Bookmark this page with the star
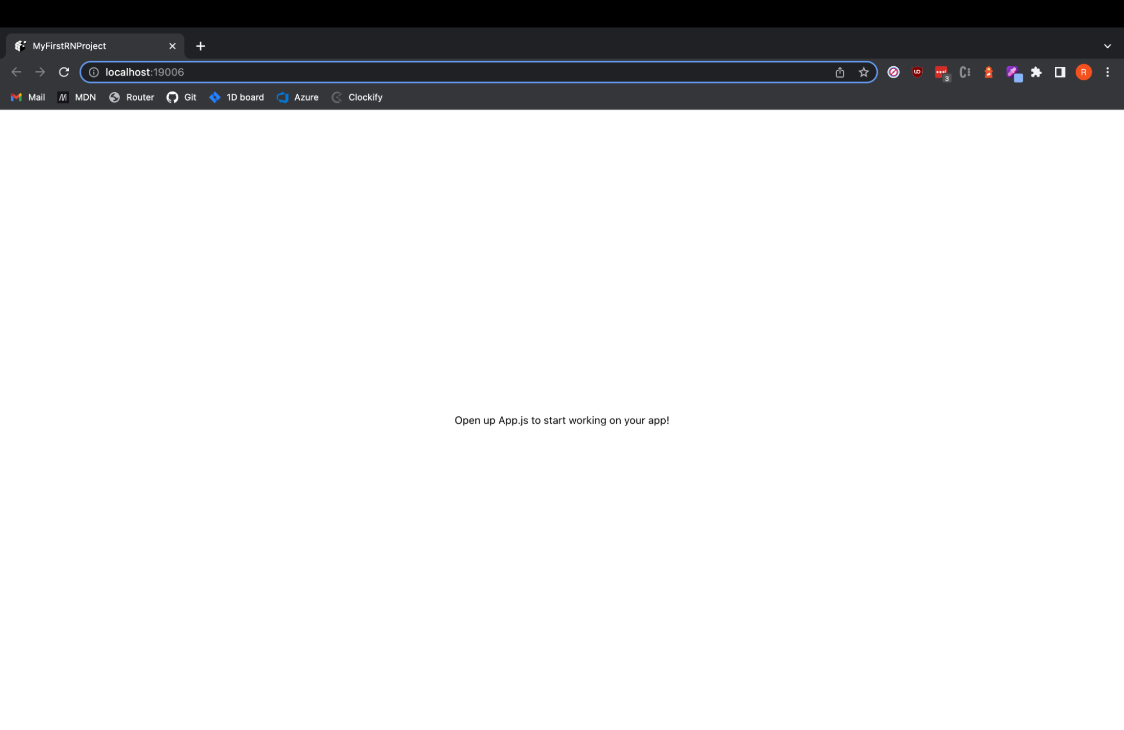This screenshot has height=730, width=1124. coord(864,72)
